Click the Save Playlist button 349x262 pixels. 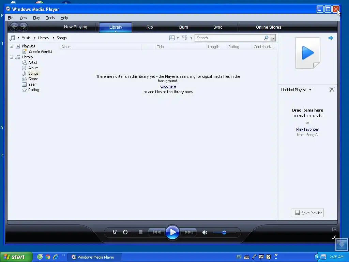[x=308, y=213]
